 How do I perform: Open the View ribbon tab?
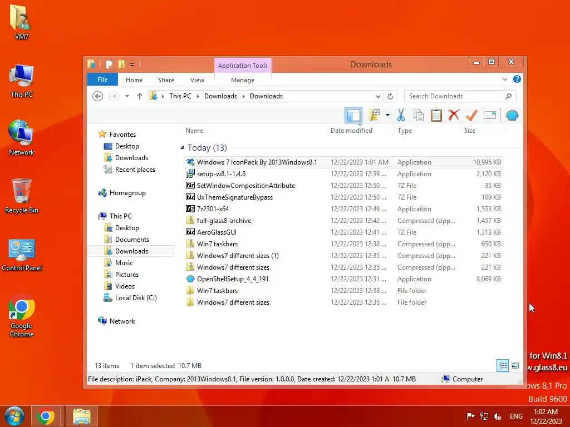pos(198,80)
